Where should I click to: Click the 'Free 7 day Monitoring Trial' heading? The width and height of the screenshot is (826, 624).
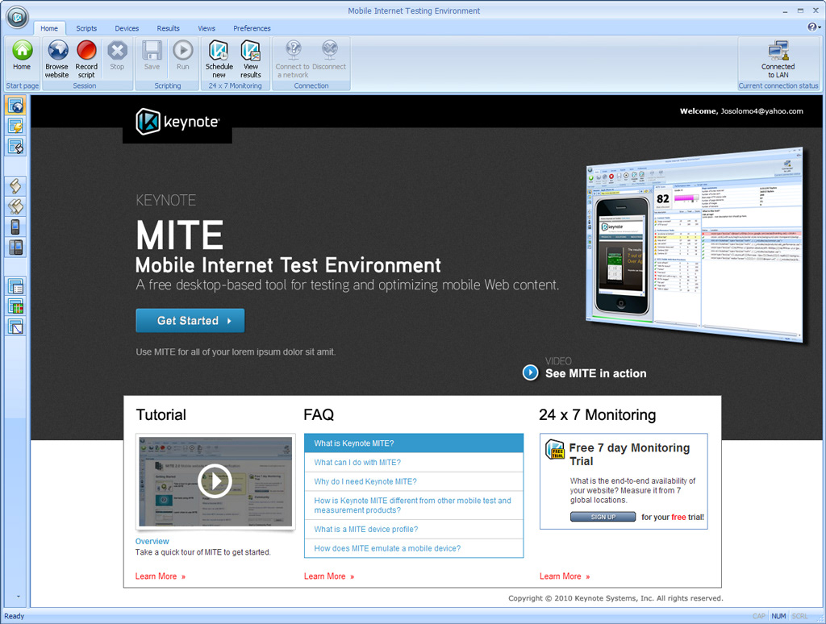tap(629, 455)
